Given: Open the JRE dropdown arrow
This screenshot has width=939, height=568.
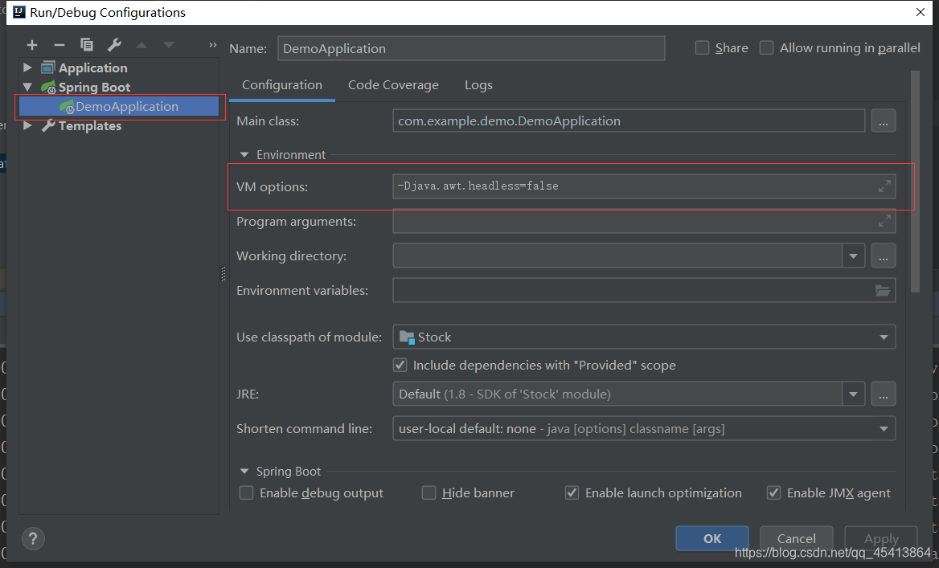Looking at the screenshot, I should (x=853, y=394).
